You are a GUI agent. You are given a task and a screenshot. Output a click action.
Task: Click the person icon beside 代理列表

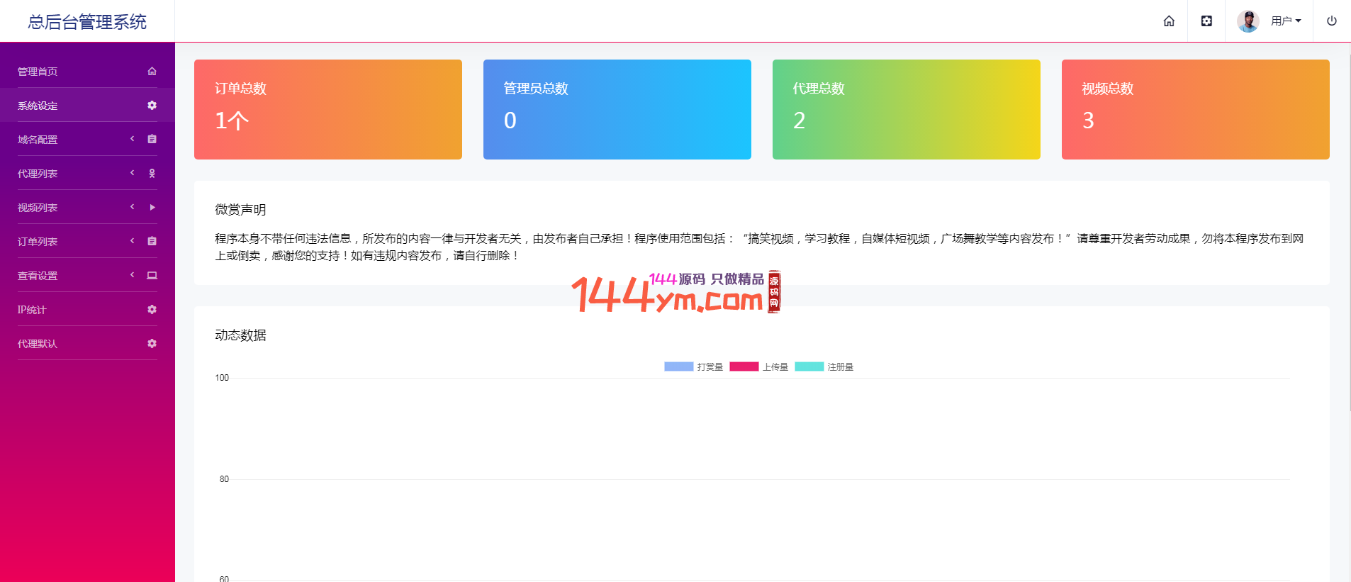[x=152, y=173]
